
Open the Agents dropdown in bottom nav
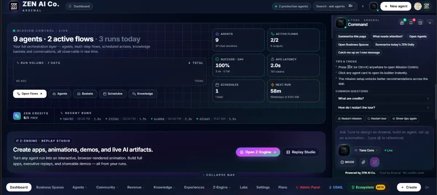[x=80, y=187]
